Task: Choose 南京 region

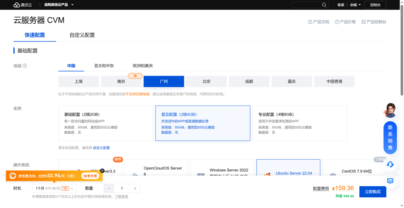Action: [121, 81]
